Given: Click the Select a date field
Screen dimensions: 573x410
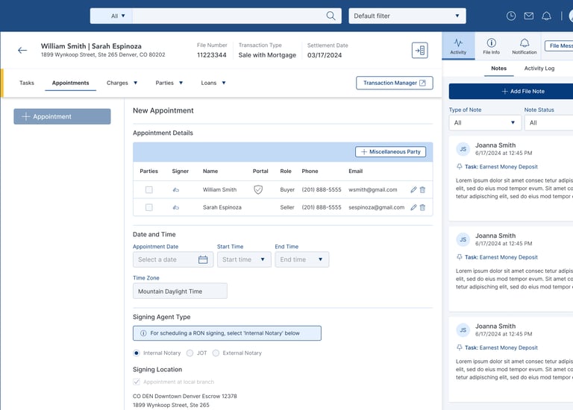Looking at the screenshot, I should (173, 259).
